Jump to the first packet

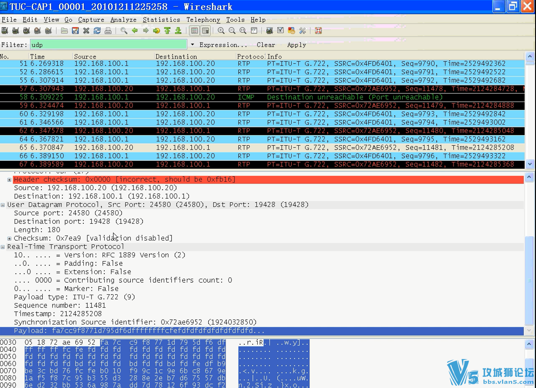click(x=167, y=31)
